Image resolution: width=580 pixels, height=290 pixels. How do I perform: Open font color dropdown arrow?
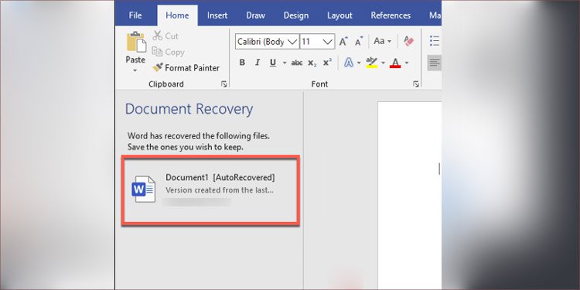pyautogui.click(x=407, y=63)
